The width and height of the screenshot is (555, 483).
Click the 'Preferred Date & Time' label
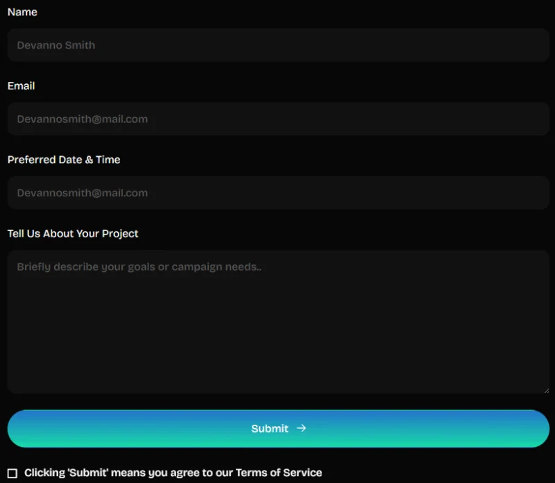click(x=64, y=160)
